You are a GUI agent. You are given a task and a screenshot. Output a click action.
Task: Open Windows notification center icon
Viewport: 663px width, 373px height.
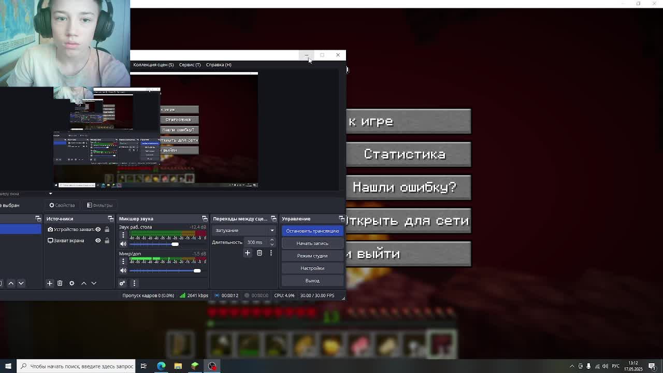652,366
